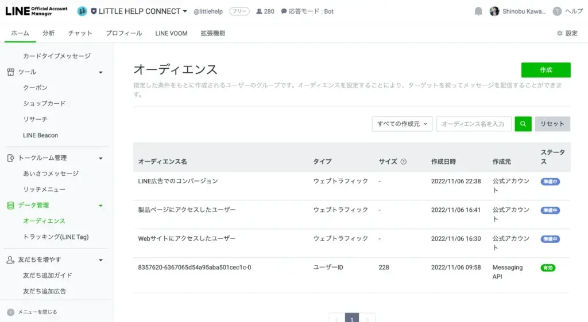Click the close menu arrow icon
Viewport: 588px width, 322px height.
click(10, 312)
